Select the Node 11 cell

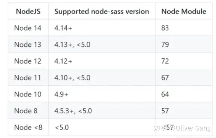pos(27,78)
